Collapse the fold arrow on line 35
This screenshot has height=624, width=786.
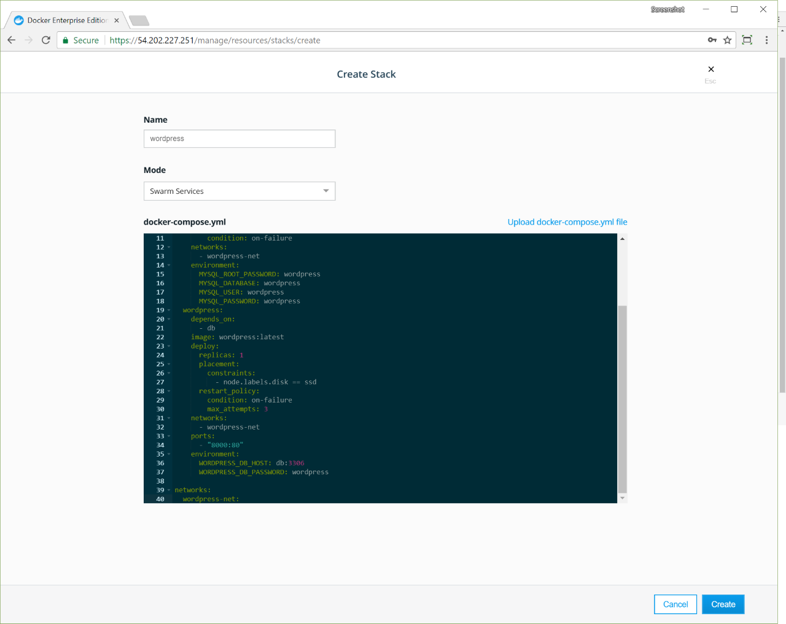[x=169, y=454]
